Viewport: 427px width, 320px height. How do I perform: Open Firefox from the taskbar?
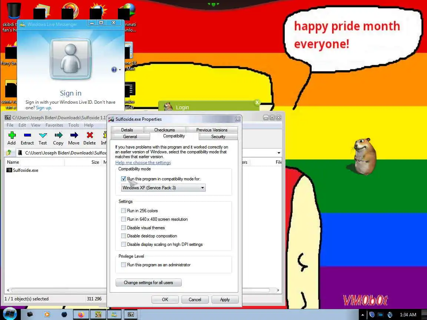coord(81,314)
